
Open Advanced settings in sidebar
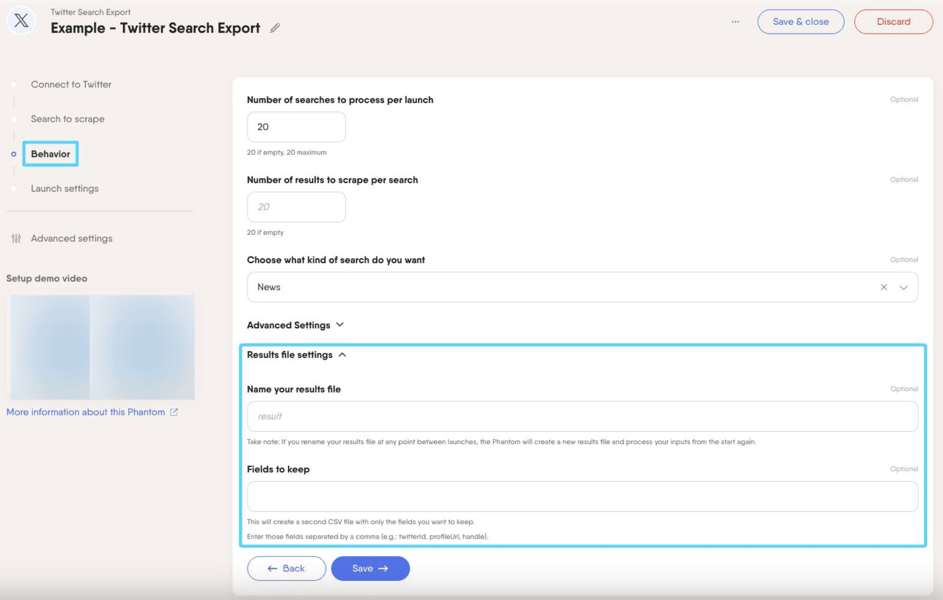pos(71,238)
